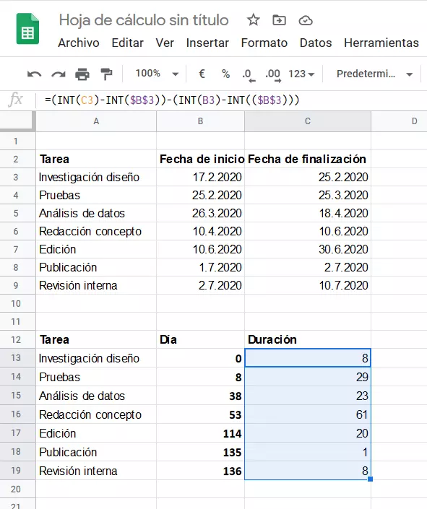Click the cell 26.3.2020

pos(201,213)
